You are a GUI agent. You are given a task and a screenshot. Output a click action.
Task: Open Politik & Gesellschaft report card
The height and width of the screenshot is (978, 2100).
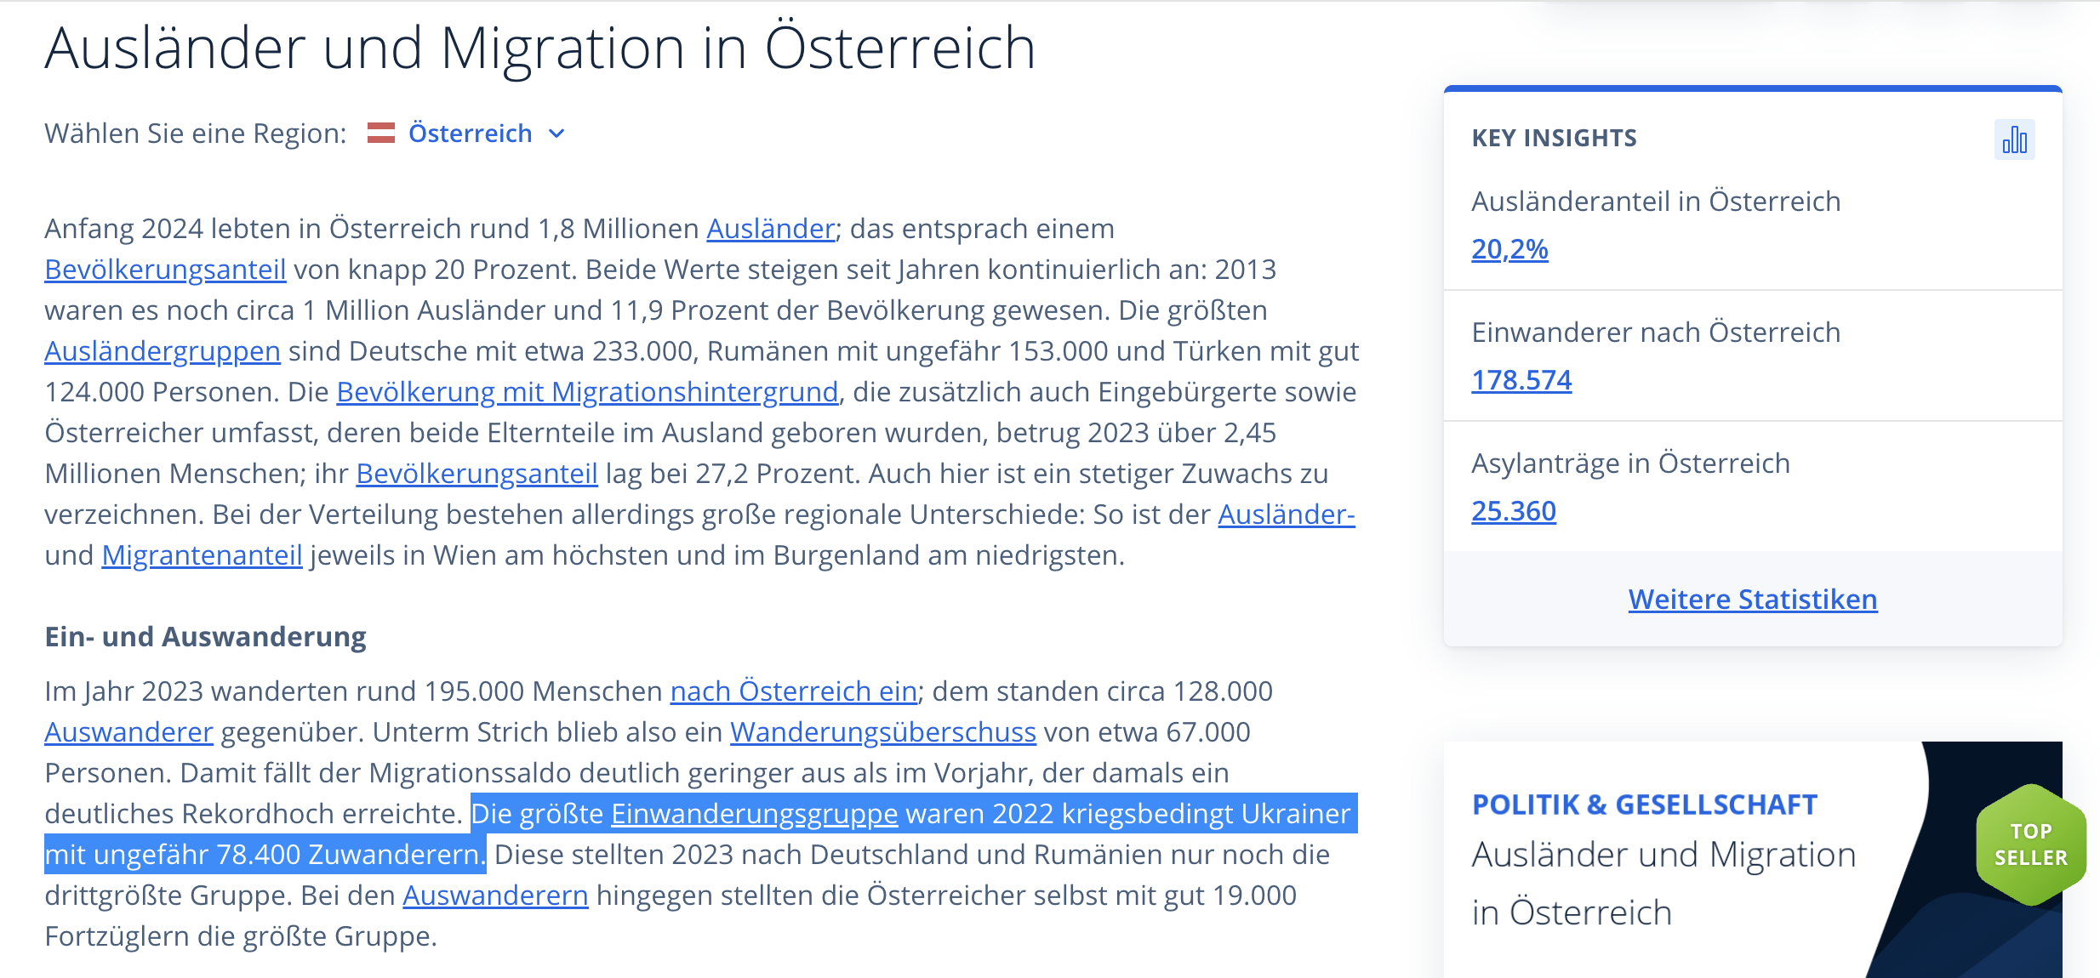pos(1663,859)
